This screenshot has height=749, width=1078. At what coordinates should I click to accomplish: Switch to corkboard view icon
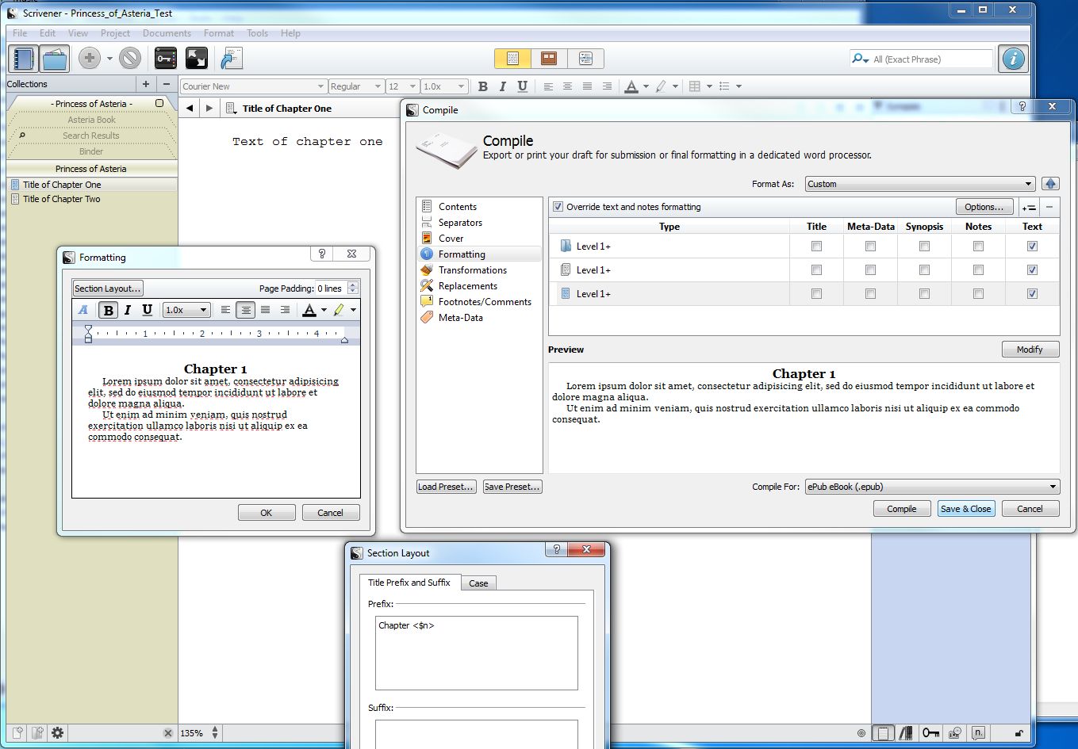[548, 59]
